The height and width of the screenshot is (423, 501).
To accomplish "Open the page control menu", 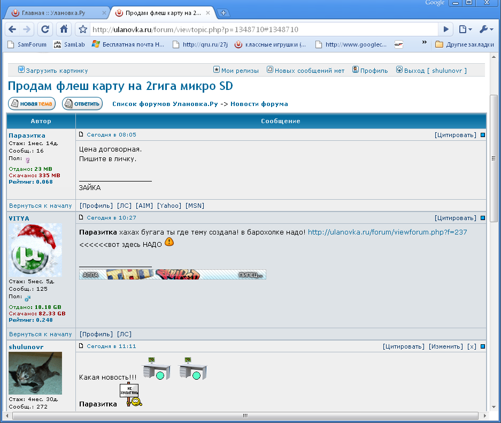I will (x=465, y=29).
